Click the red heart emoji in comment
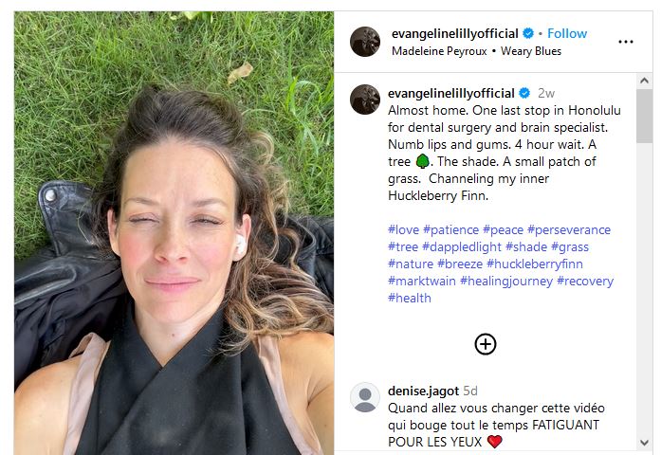Viewport: 661px width, 455px height. tap(494, 442)
